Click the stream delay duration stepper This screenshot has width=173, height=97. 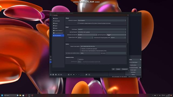point(82,62)
